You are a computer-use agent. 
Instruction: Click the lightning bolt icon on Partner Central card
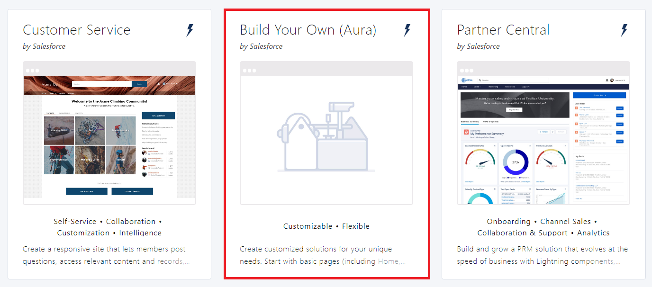(624, 31)
